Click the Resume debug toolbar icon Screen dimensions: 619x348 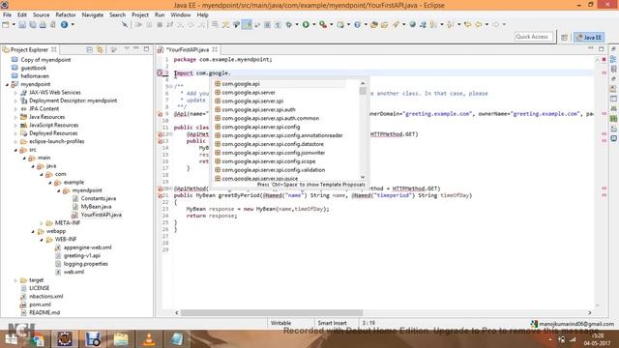[138, 24]
